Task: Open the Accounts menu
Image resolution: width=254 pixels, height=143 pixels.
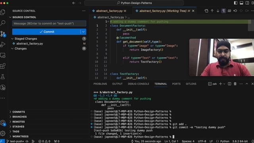Action: pyautogui.click(x=3, y=123)
